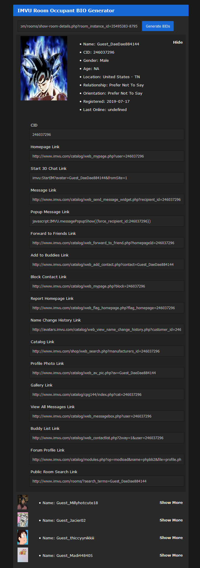The width and height of the screenshot is (200, 568).
Task: Select the Popup Message Link field
Action: pos(107,221)
